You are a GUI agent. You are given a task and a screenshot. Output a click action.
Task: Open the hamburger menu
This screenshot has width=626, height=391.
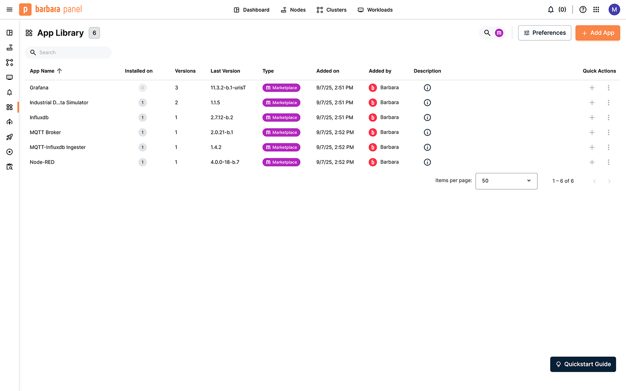tap(10, 10)
